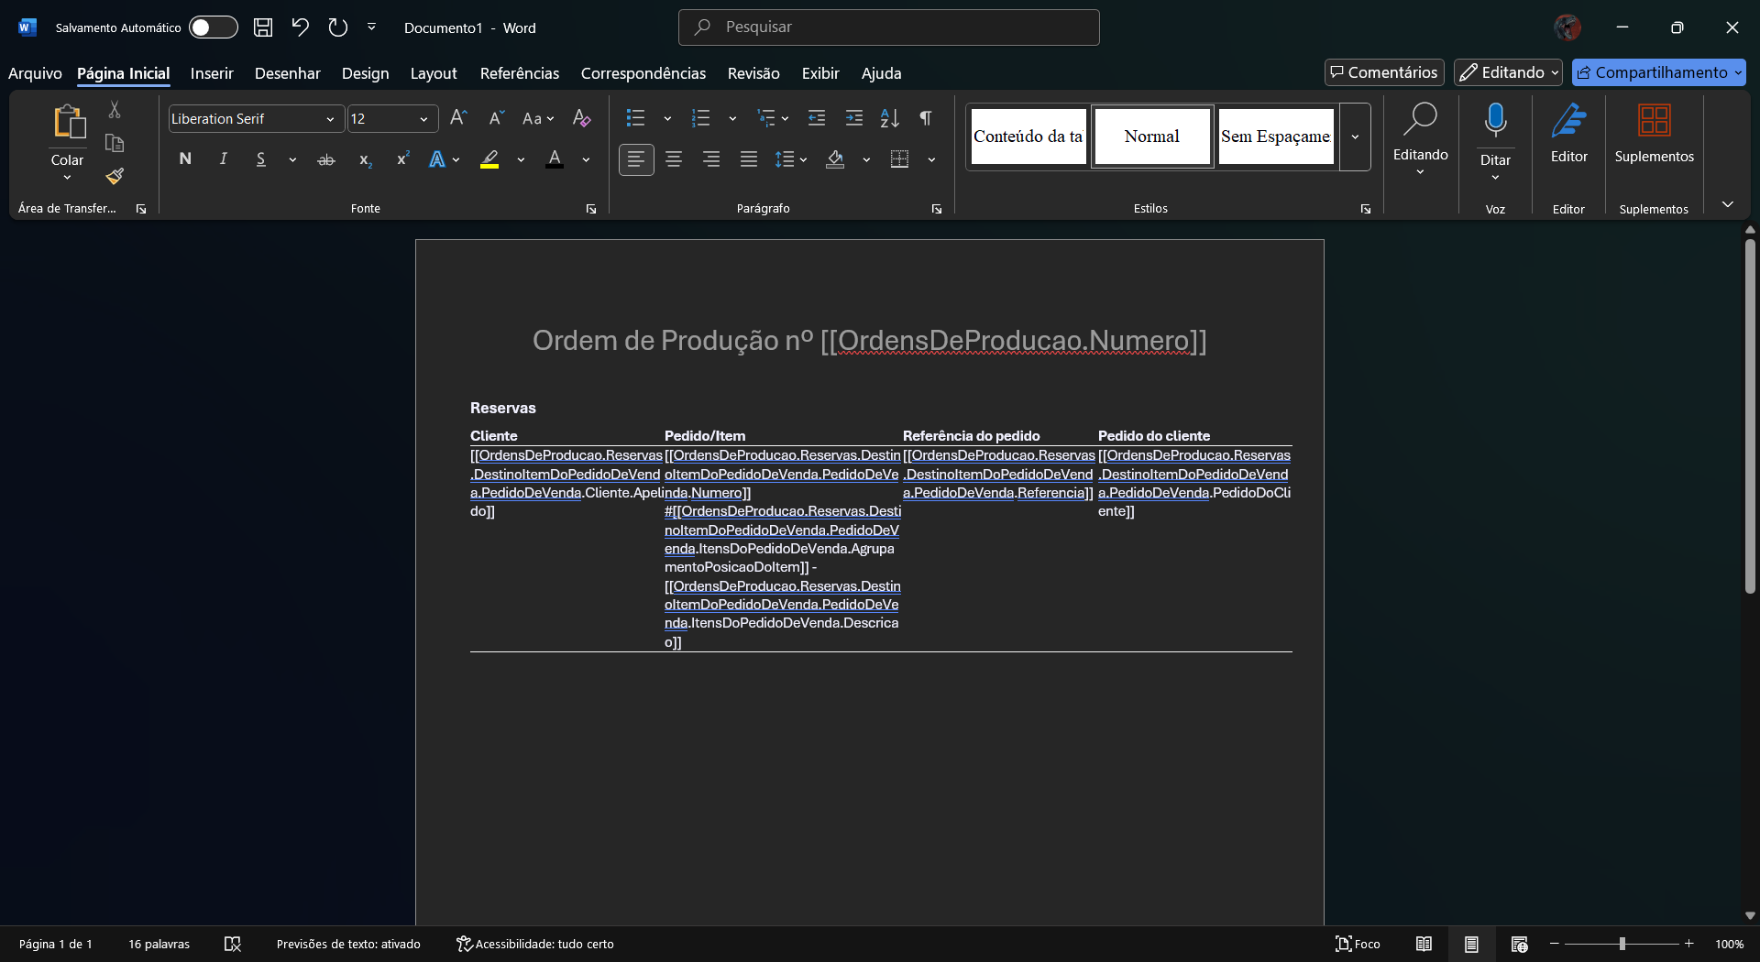Viewport: 1760px width, 962px height.
Task: Switch to the Referências tab
Action: click(519, 73)
